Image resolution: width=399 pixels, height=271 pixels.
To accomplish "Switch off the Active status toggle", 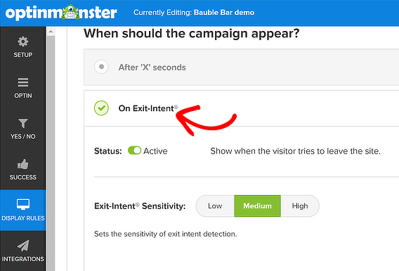I will [x=134, y=151].
